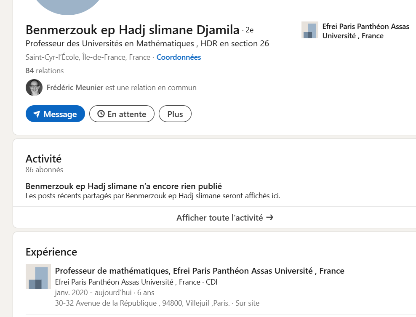Open the Efrei logo in Expérience section

click(38, 277)
